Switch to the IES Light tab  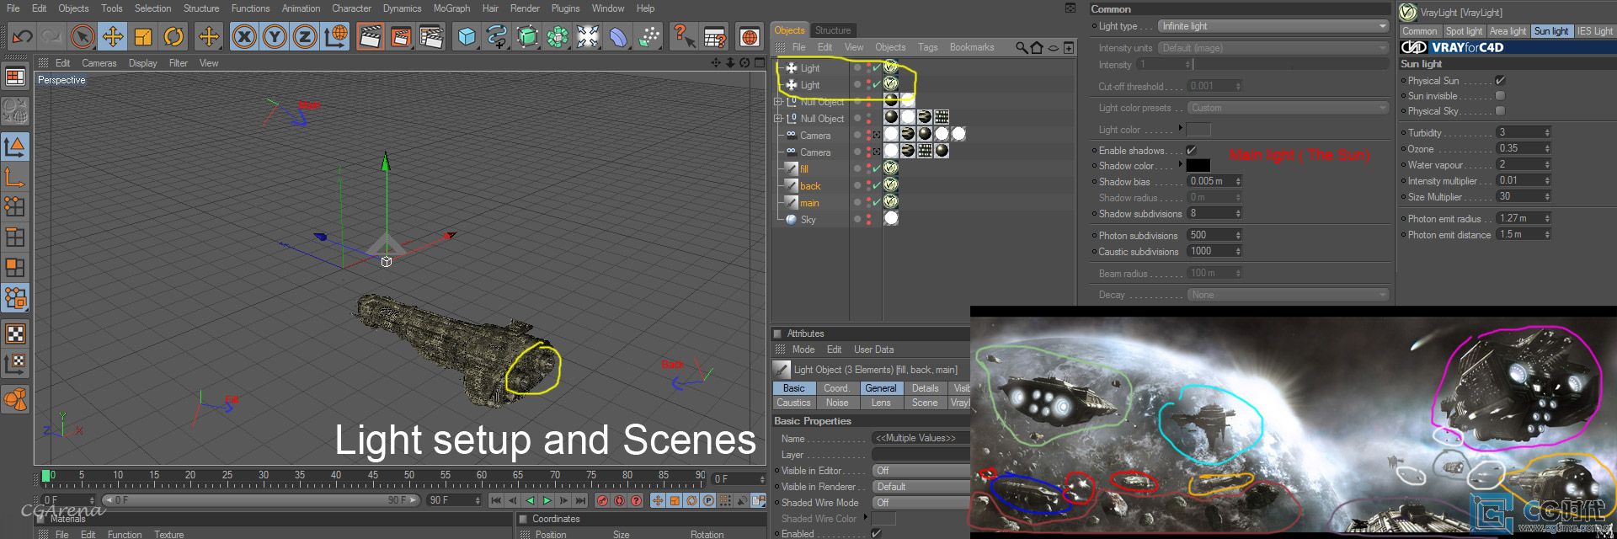[x=1594, y=31]
